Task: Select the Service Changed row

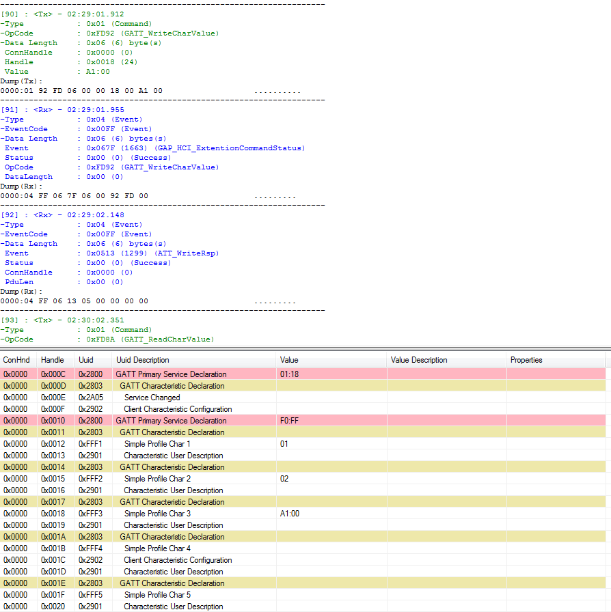Action: click(303, 398)
